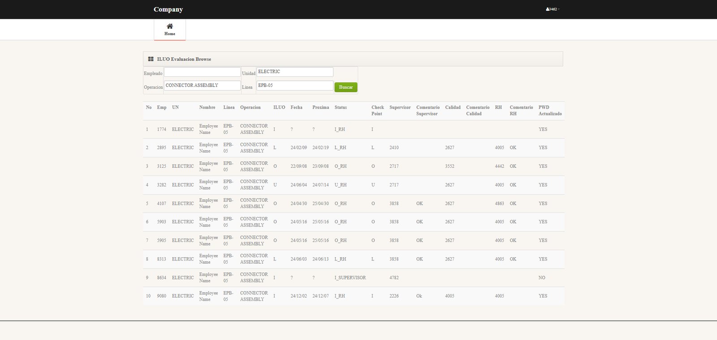Click date 22/09/08 in Fecha column
Screen dimensions: 717x340
tap(298, 166)
